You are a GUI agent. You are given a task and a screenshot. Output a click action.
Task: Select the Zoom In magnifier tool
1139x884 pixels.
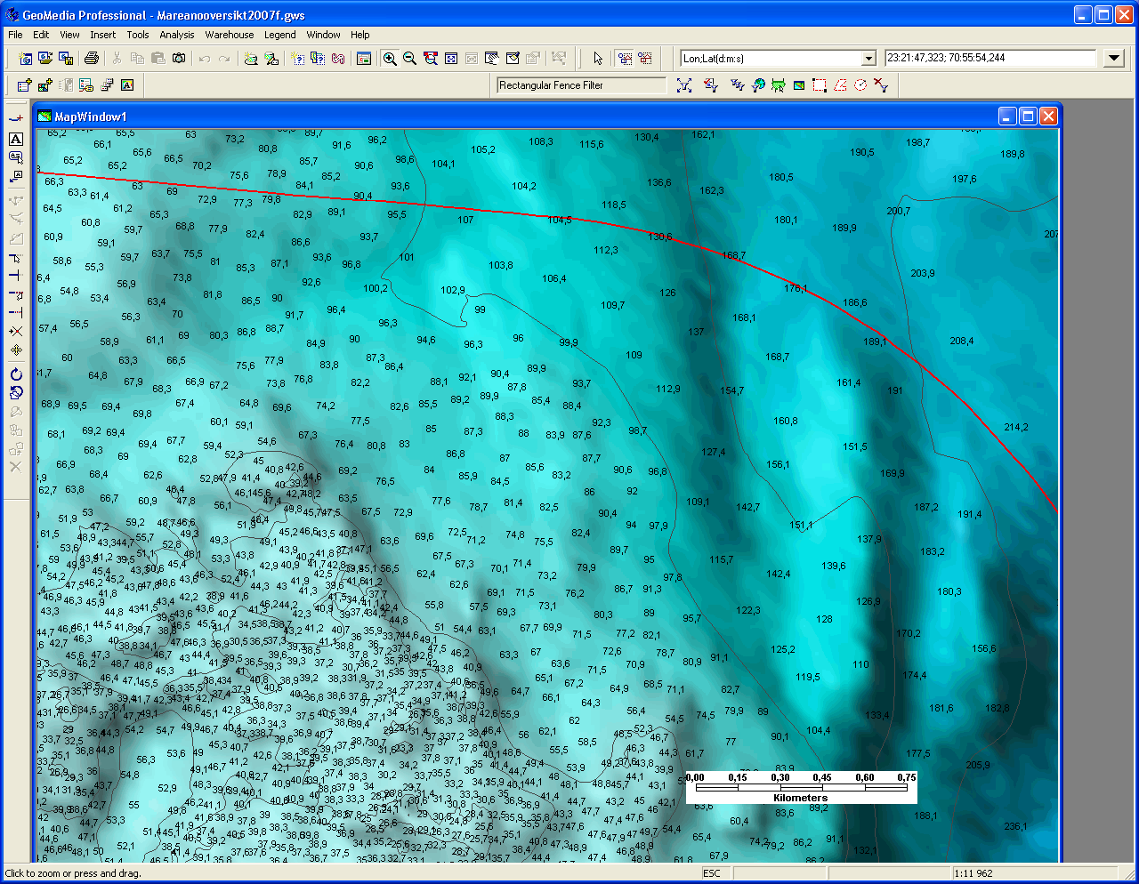390,59
